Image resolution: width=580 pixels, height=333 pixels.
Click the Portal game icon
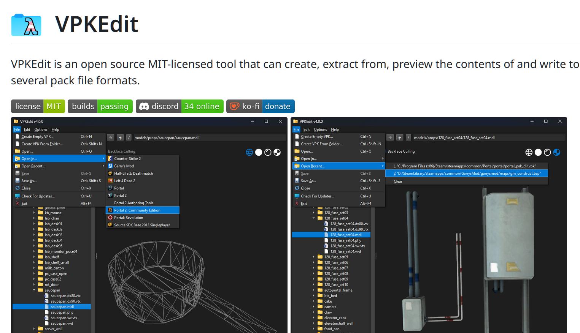coord(110,188)
